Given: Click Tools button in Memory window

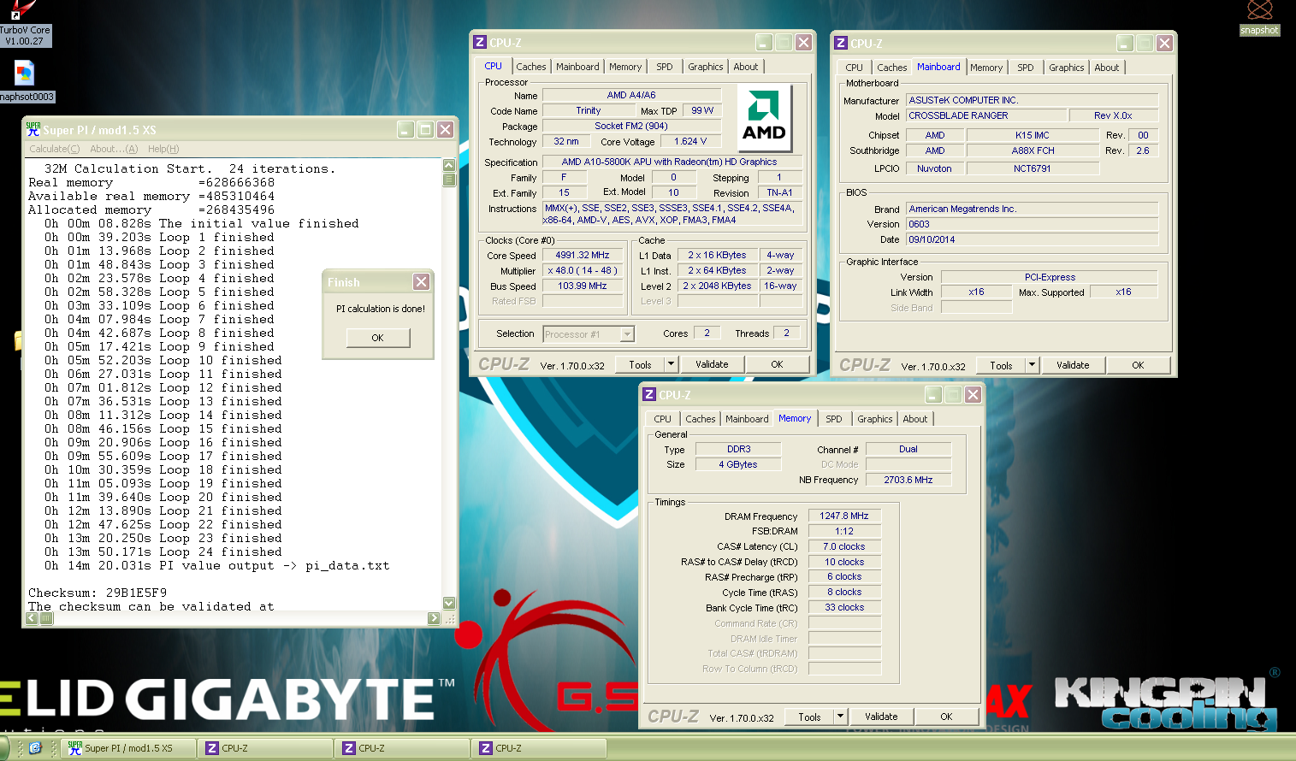Looking at the screenshot, I should (x=809, y=717).
